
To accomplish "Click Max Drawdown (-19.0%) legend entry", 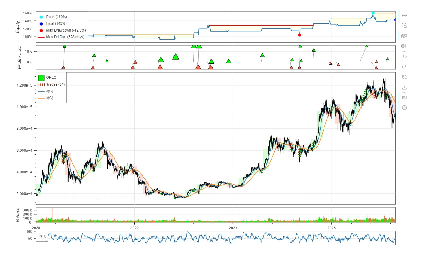I will tap(63, 30).
